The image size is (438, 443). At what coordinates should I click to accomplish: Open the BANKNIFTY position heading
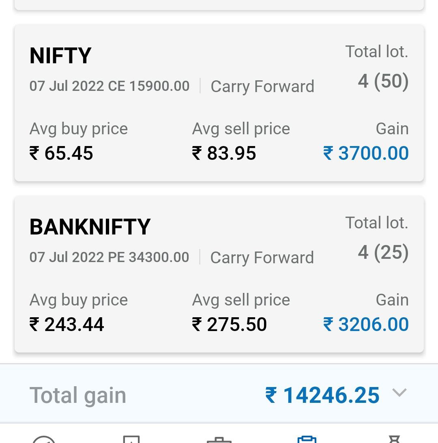click(90, 227)
